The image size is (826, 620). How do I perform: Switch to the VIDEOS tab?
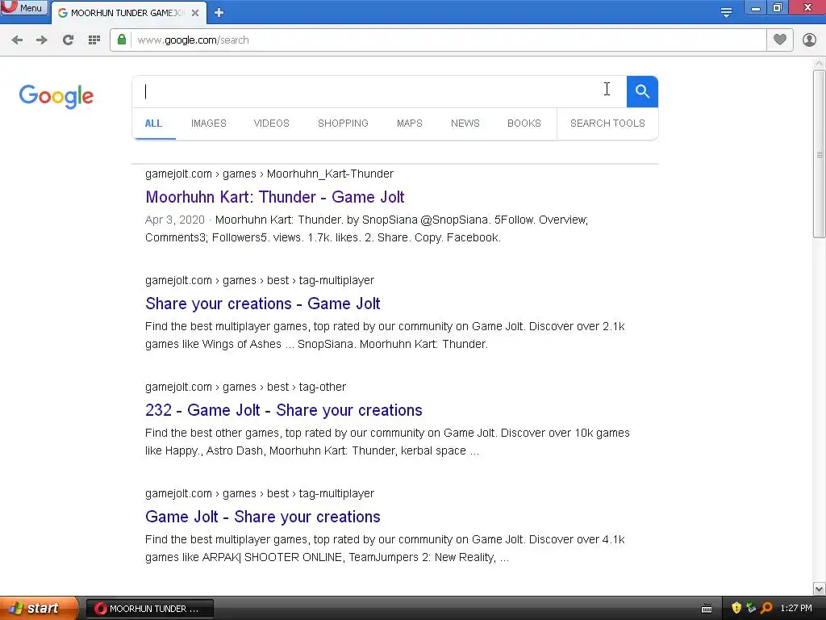point(271,124)
